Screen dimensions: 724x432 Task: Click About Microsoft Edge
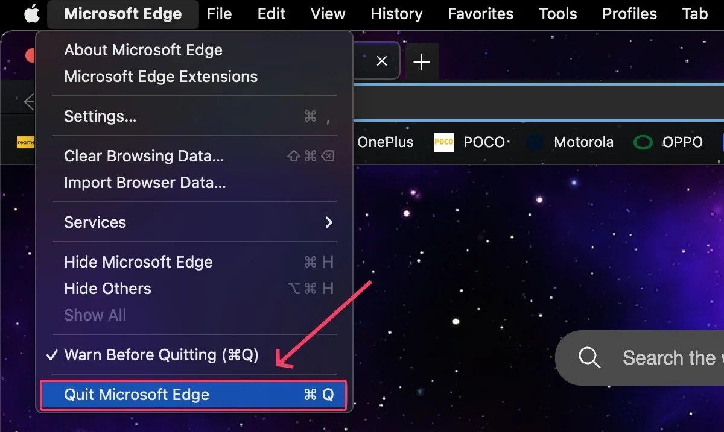coord(143,50)
